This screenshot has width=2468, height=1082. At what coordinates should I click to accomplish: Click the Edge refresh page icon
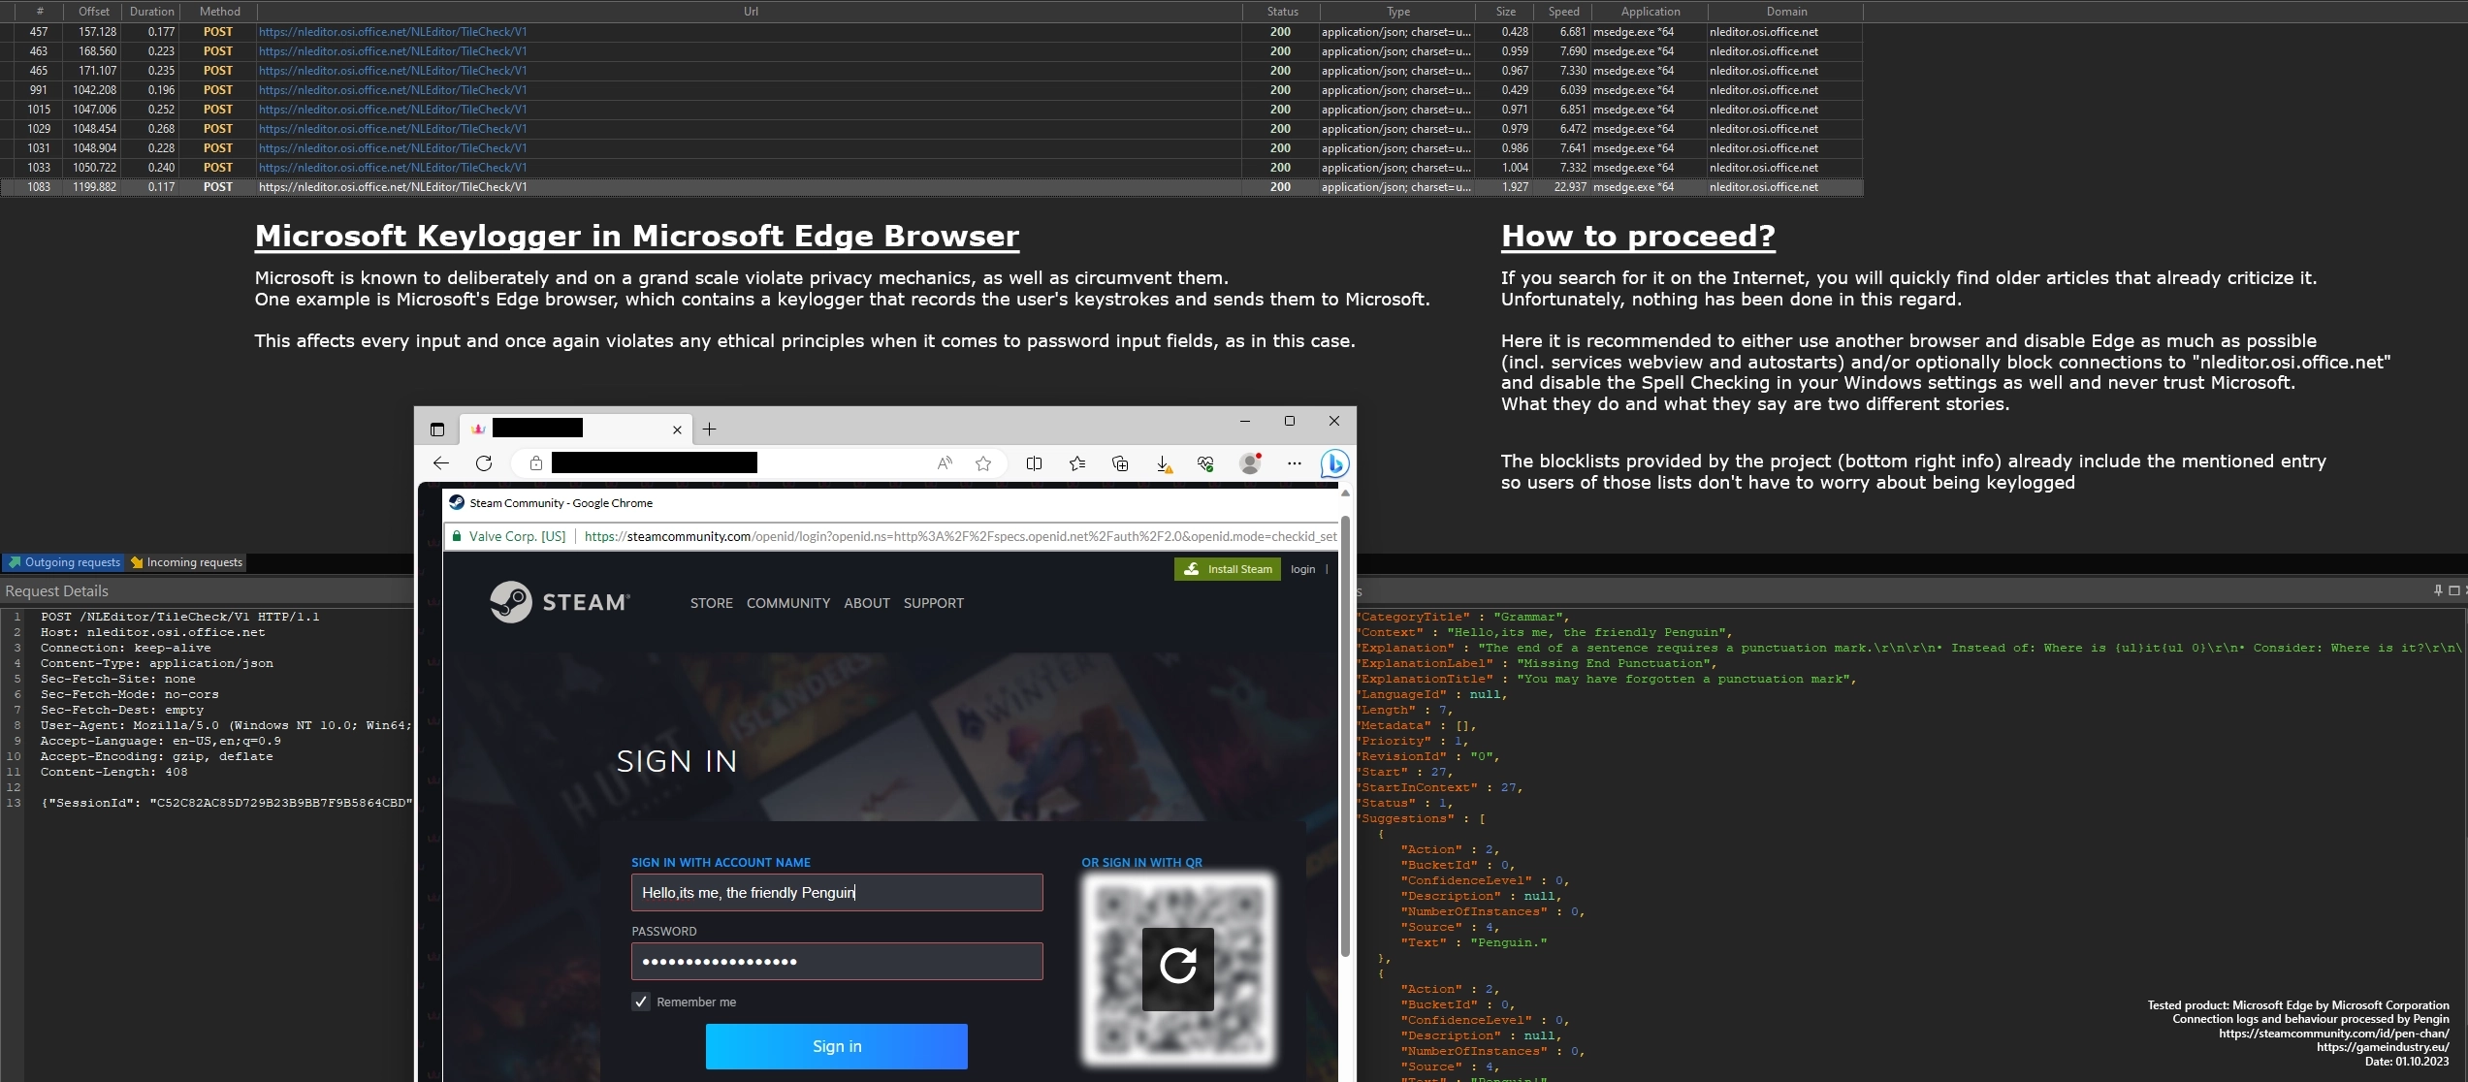(x=484, y=463)
